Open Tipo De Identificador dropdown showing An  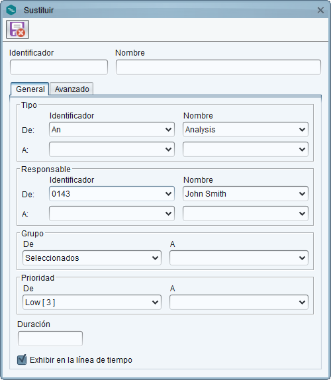click(x=112, y=129)
